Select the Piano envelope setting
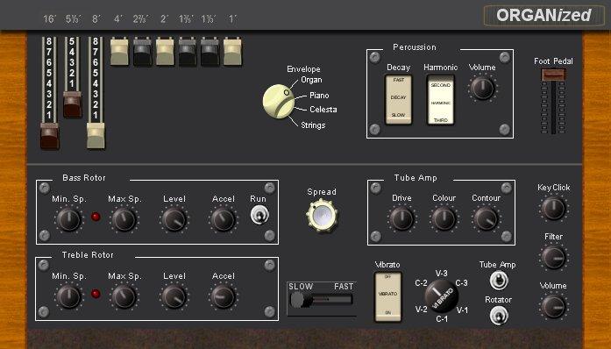 point(319,96)
